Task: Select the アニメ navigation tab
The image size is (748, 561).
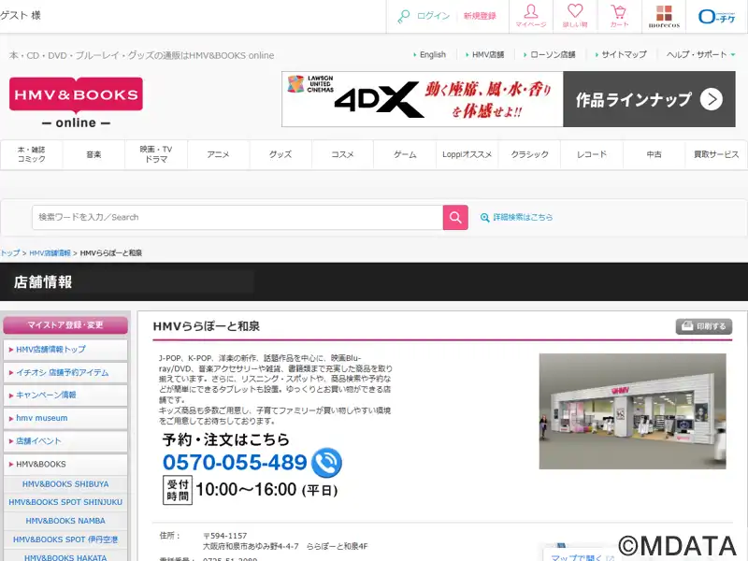Action: click(x=218, y=154)
